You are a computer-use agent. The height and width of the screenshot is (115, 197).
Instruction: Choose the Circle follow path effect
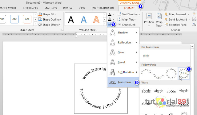(x=171, y=74)
